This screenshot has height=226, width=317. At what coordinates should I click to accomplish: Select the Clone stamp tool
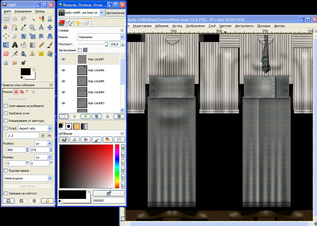[33, 54]
